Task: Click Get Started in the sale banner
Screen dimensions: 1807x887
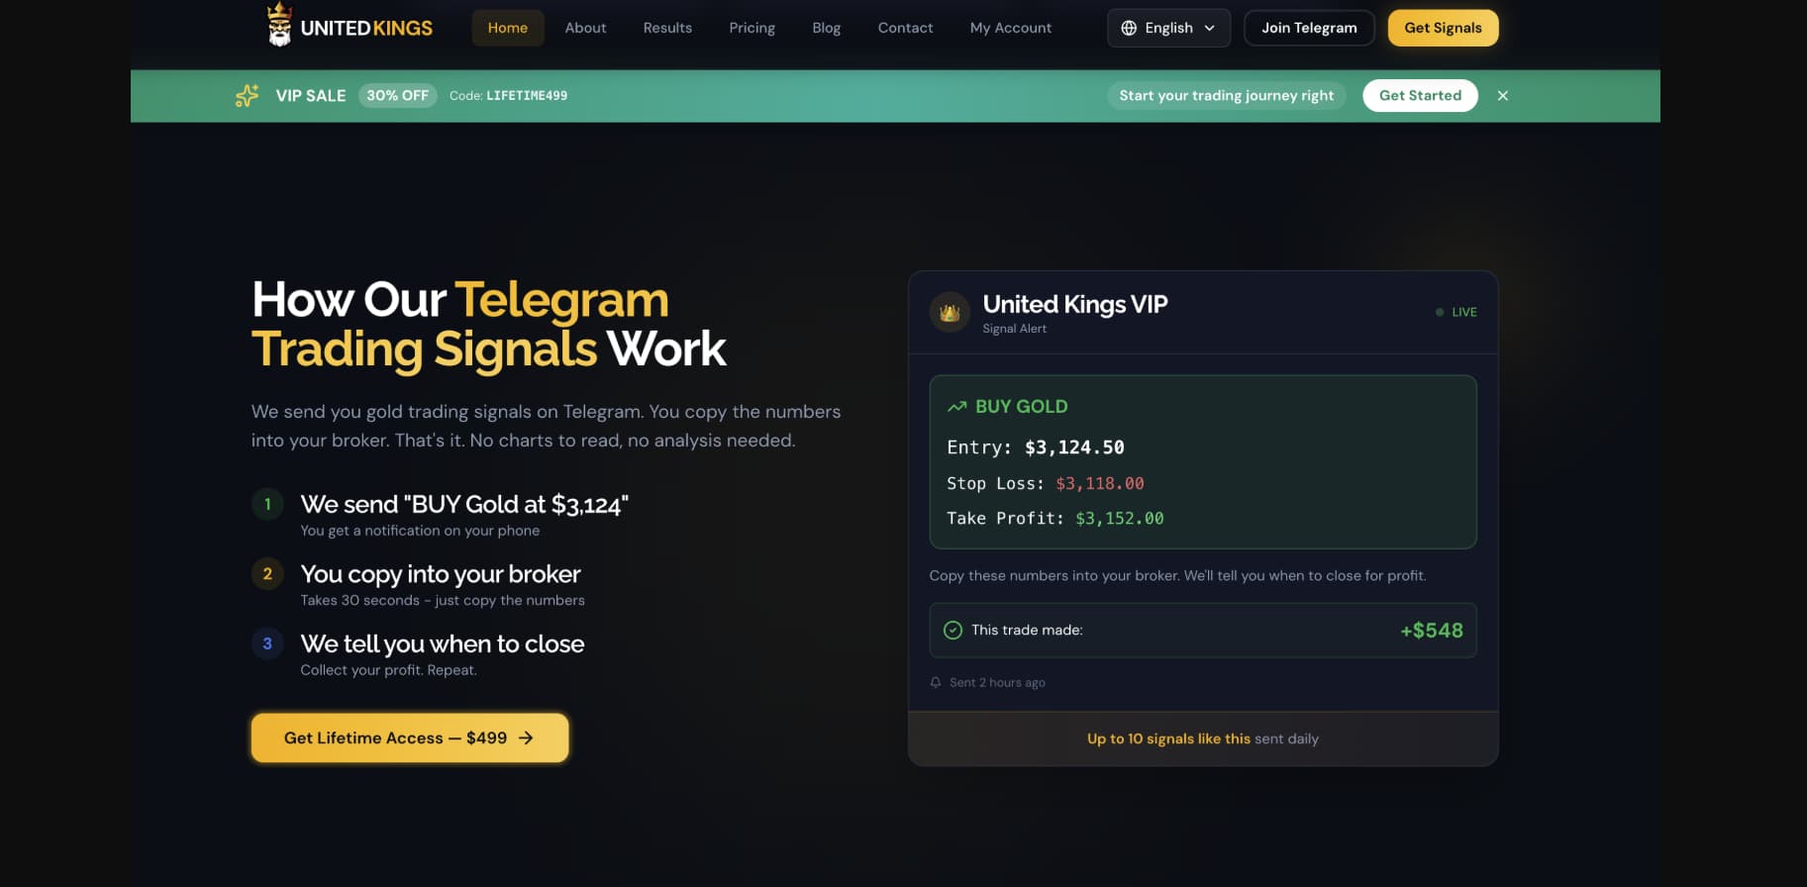Action: [1420, 96]
